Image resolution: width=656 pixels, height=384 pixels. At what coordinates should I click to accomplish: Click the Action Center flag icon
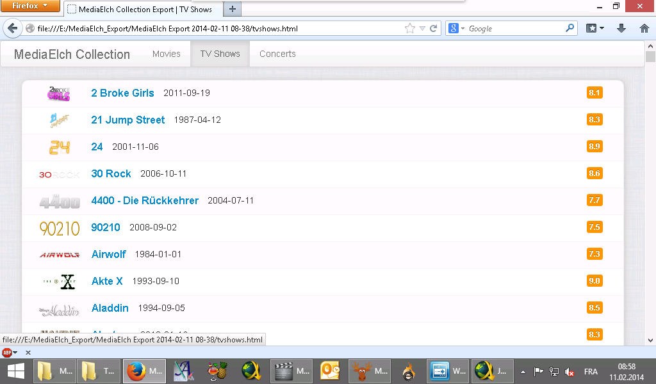pyautogui.click(x=538, y=371)
